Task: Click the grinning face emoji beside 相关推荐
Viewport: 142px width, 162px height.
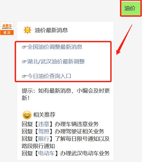Action: 27,115
